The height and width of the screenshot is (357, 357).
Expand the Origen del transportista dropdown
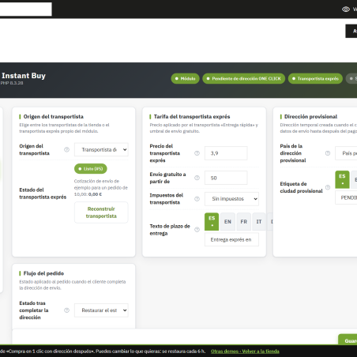click(x=101, y=149)
